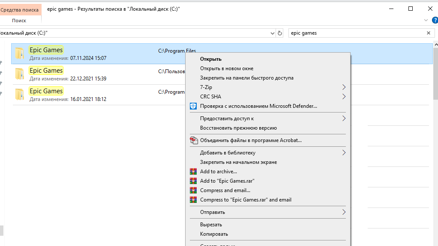Viewport: 438px width, 246px height.
Task: Choose Открыть in the context menu
Action: (x=210, y=59)
